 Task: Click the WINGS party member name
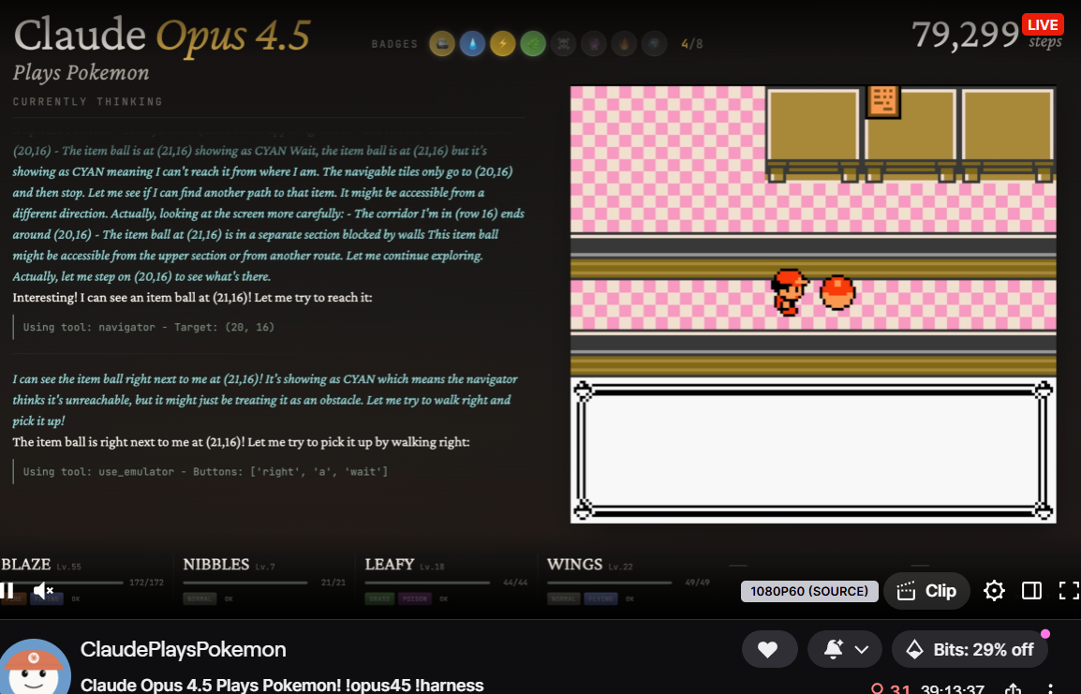tap(574, 565)
